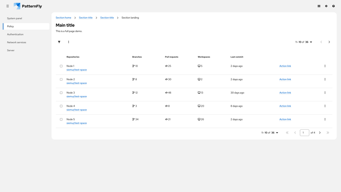Image resolution: width=341 pixels, height=192 pixels.
Task: Click the Pull requests column header
Action: tap(172, 57)
